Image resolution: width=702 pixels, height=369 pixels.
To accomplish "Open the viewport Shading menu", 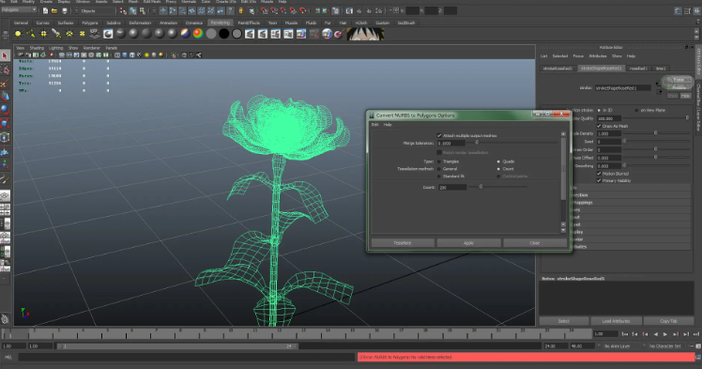I will click(x=37, y=48).
